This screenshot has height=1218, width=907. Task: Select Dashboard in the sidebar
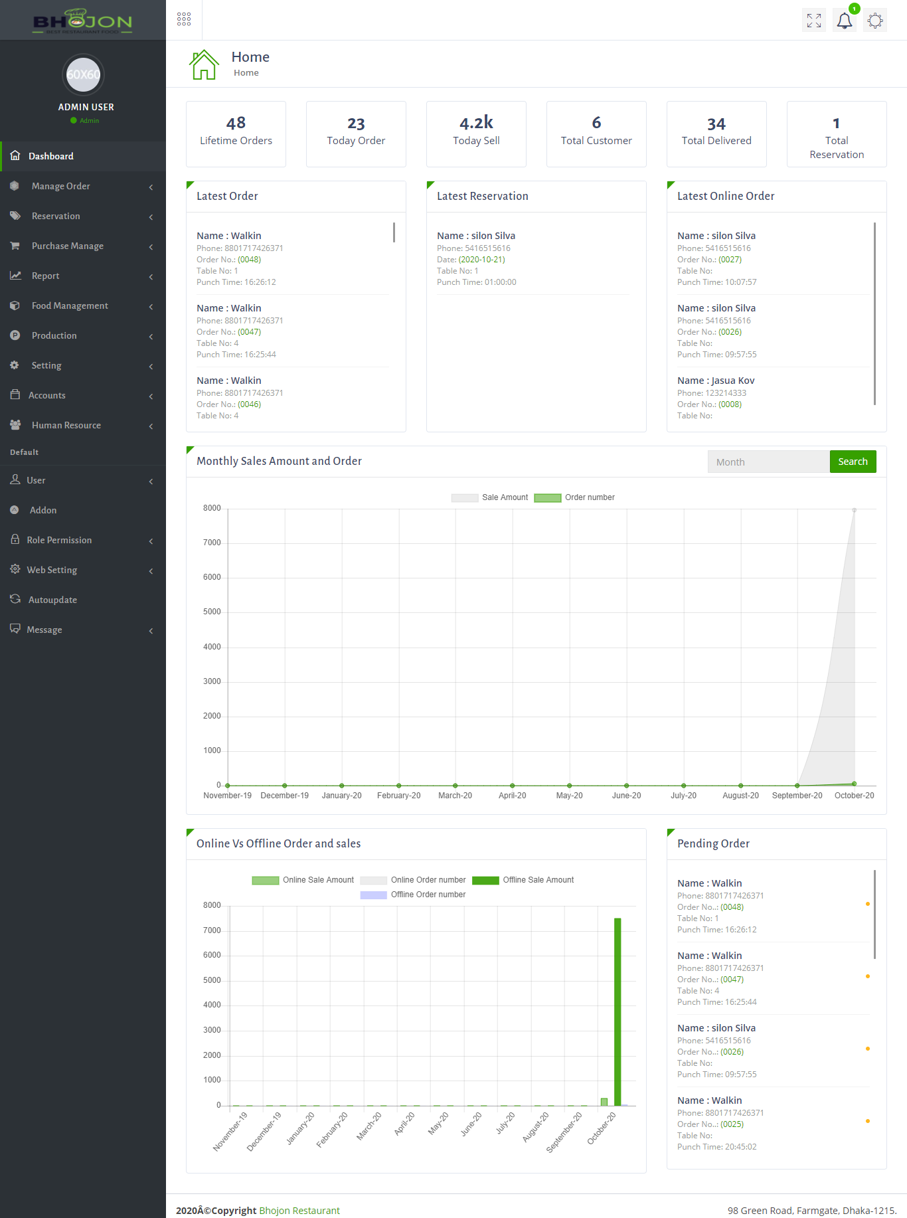coord(51,157)
